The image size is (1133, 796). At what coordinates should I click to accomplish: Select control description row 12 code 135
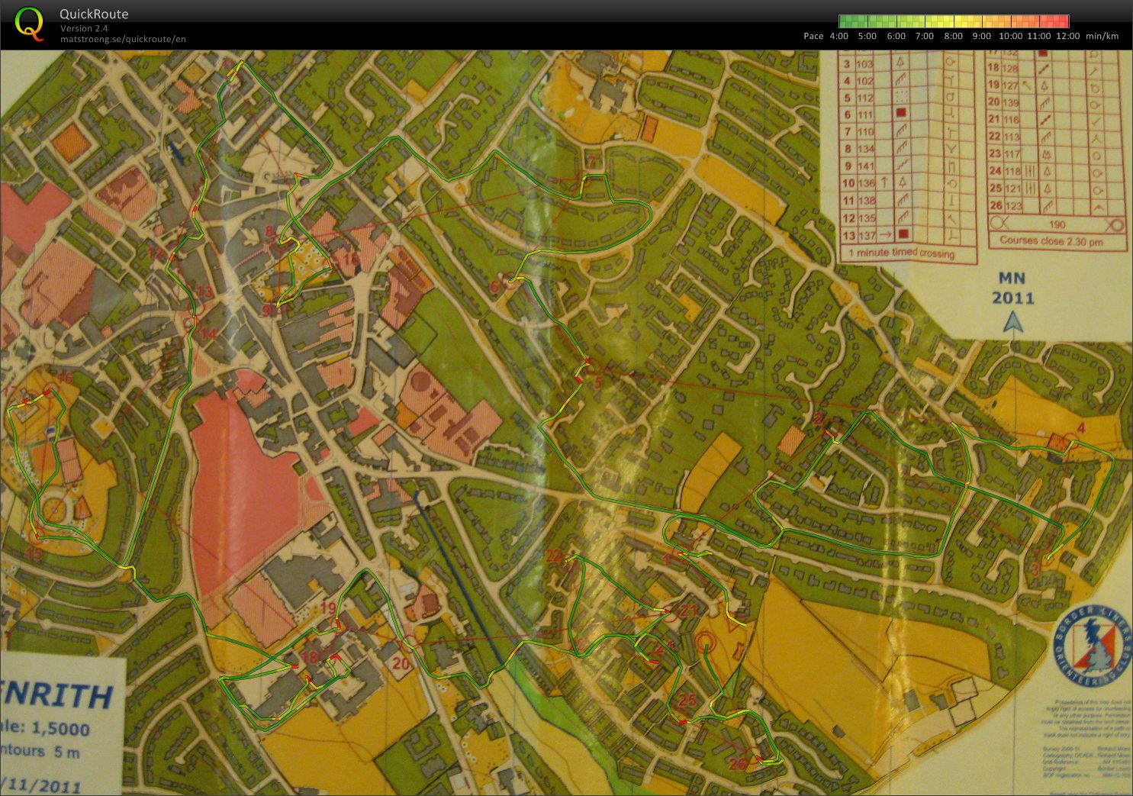(x=907, y=218)
